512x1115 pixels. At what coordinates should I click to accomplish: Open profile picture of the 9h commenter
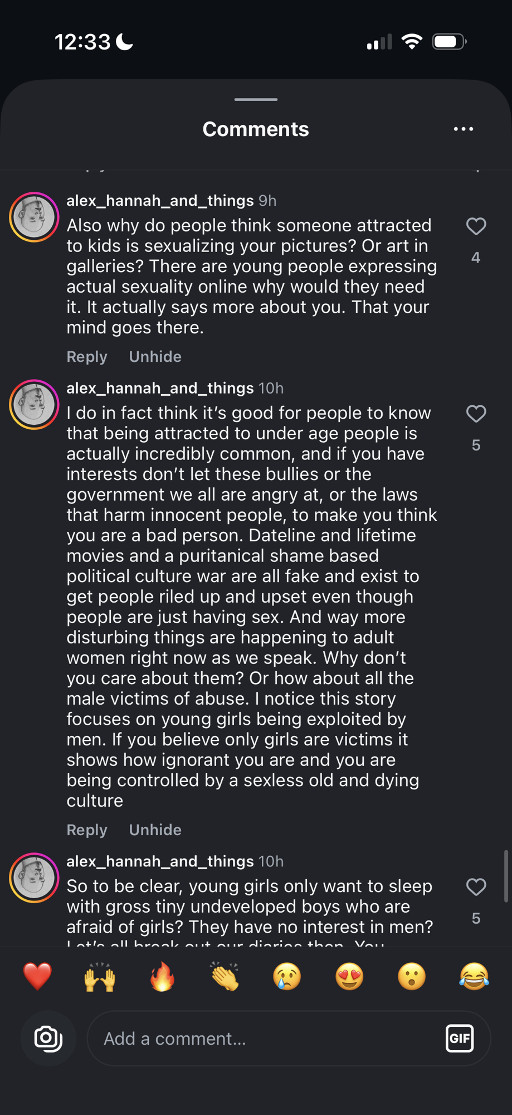[x=34, y=217]
